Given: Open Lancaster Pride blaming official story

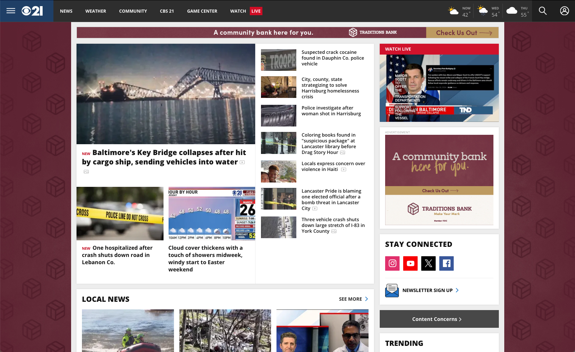Looking at the screenshot, I should click(x=331, y=200).
